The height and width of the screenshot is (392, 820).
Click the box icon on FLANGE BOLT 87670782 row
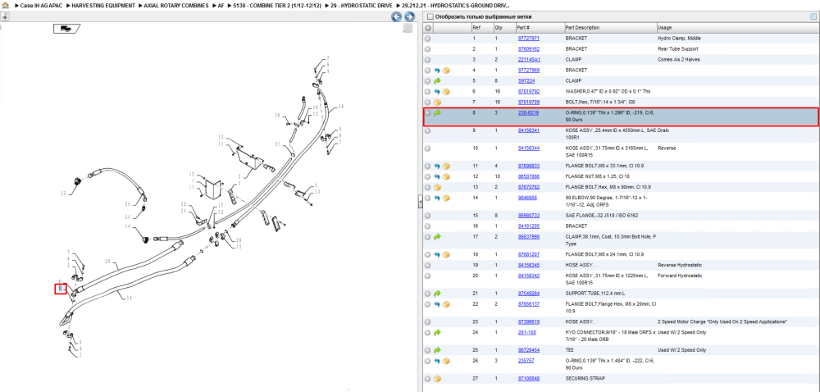(437, 187)
